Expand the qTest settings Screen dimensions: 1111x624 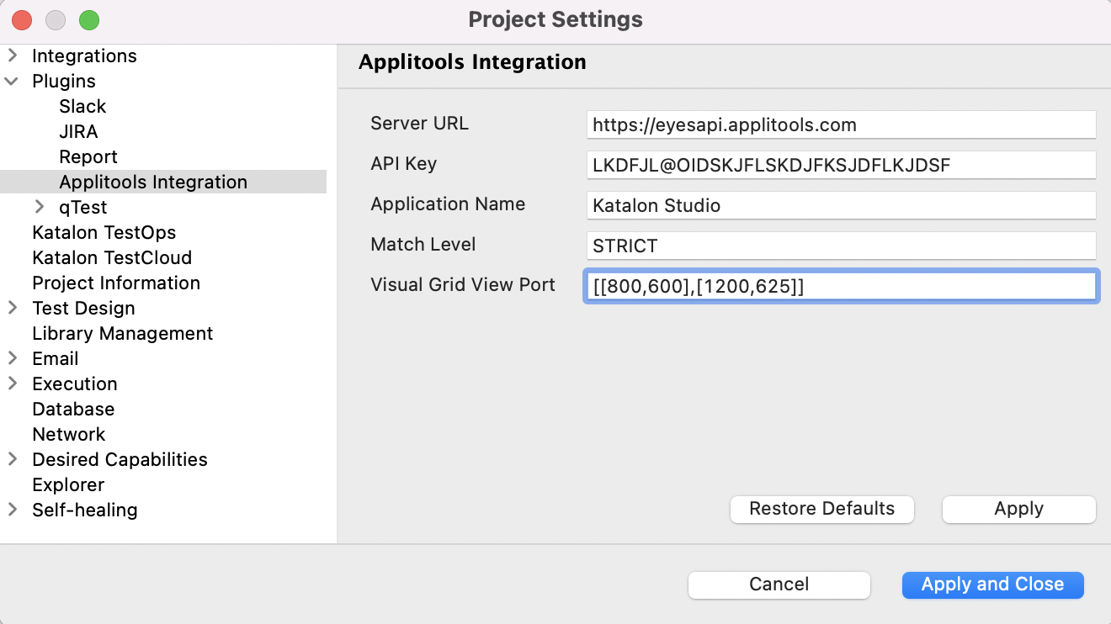tap(40, 207)
